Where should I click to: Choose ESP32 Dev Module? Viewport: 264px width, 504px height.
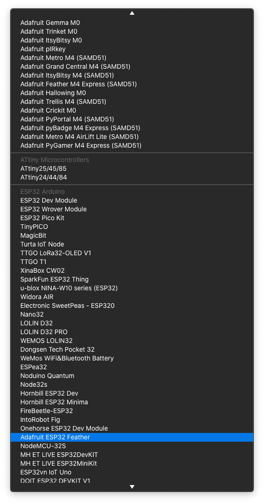point(132,201)
